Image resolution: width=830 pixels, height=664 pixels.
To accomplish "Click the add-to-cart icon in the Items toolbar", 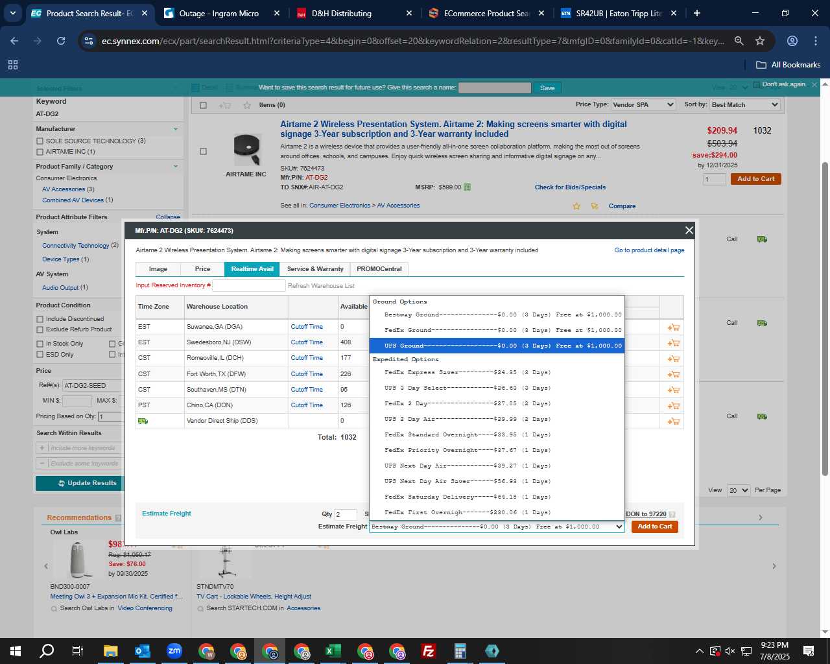I will coord(225,105).
